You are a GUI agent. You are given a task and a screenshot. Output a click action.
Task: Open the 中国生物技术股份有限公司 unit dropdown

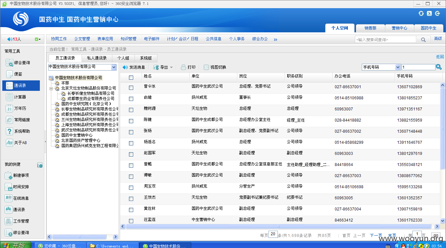point(114,67)
